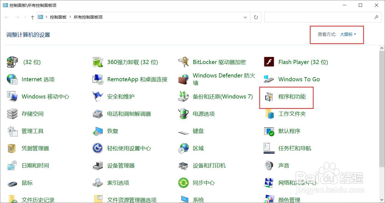The height and width of the screenshot is (203, 385).
Task: Open the Flash Player (32 位) icon
Action: click(x=269, y=62)
